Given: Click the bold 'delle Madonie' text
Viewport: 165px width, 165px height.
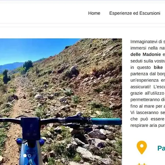Looking at the screenshot, I should coord(146,54).
